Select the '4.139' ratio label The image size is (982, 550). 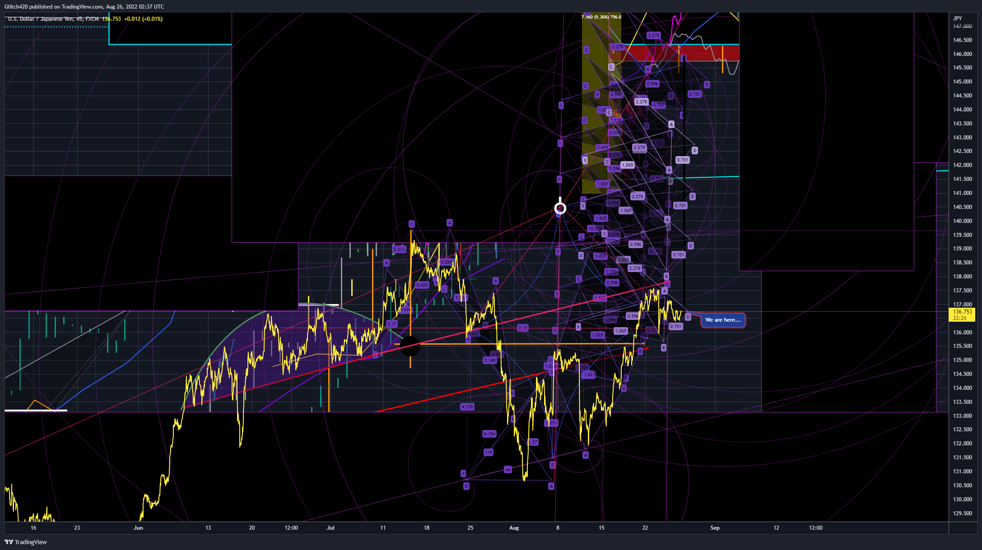(x=467, y=407)
